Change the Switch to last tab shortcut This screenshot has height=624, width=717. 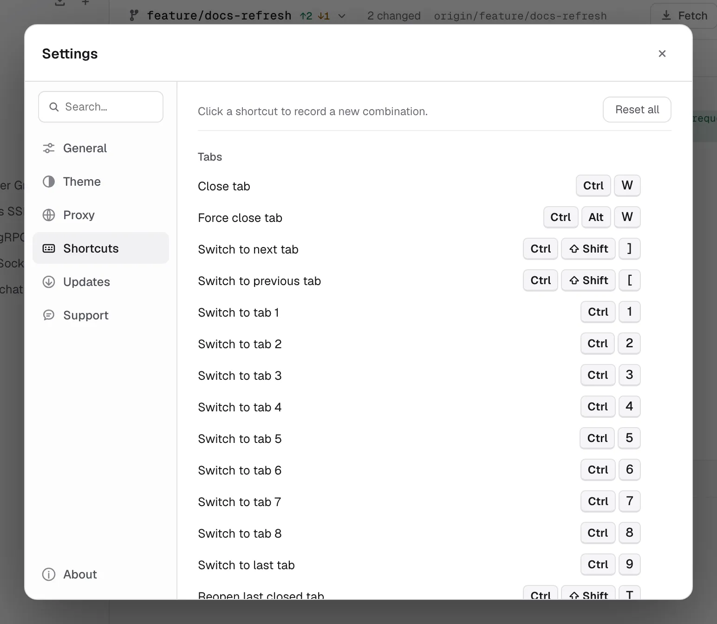click(611, 565)
